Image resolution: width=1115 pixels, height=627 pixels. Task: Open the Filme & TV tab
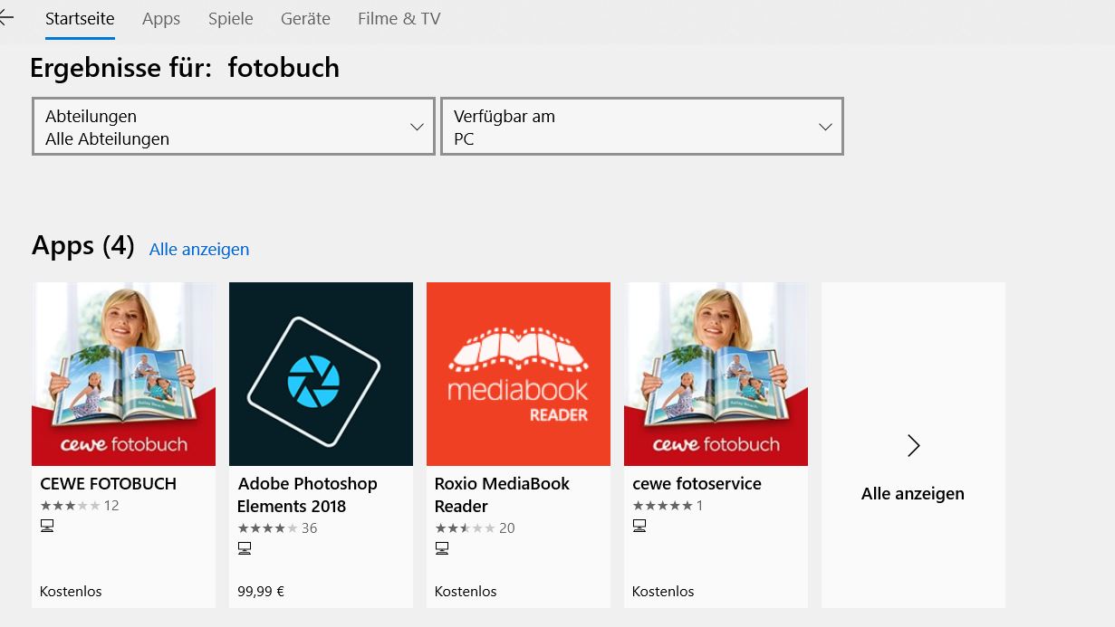click(x=399, y=19)
